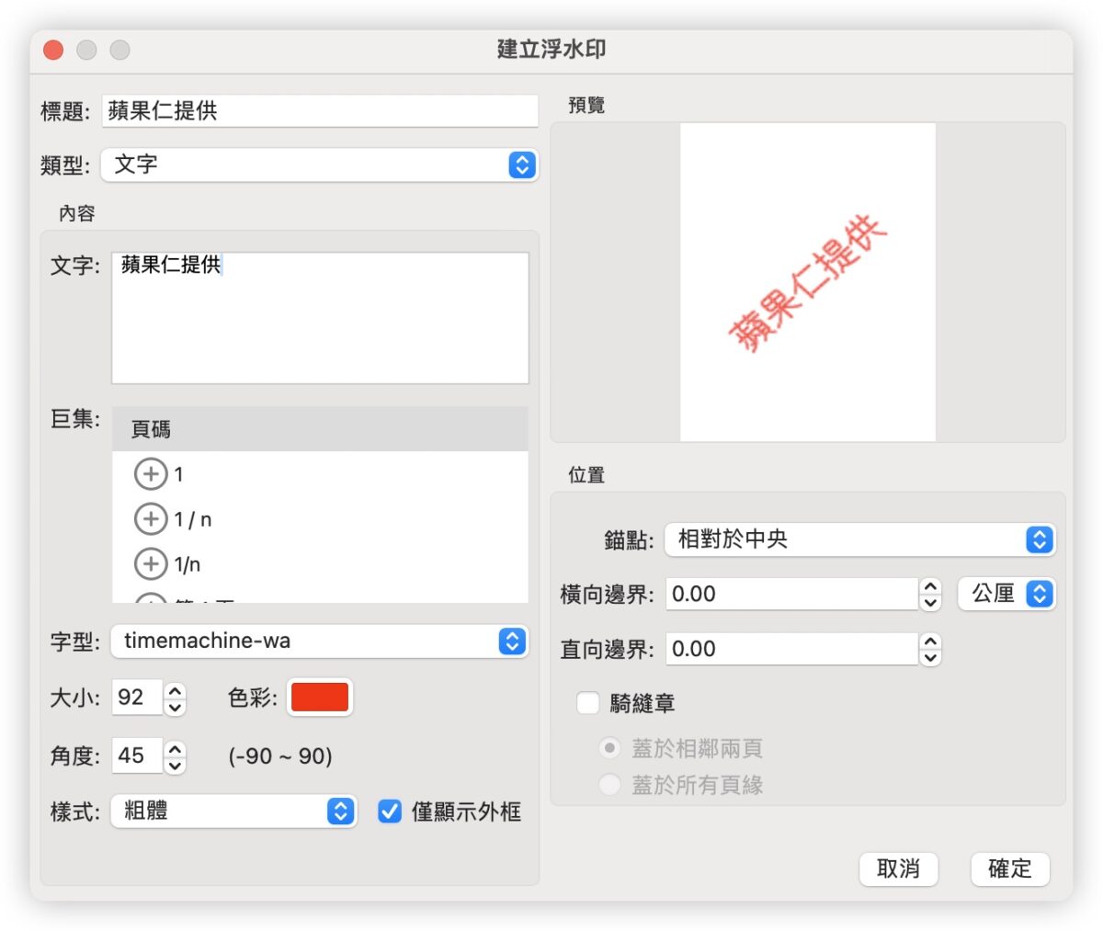Screen dimensions: 1103x931
Task: Open the 錨點 dropdown showing 相對於中央
Action: [x=860, y=539]
